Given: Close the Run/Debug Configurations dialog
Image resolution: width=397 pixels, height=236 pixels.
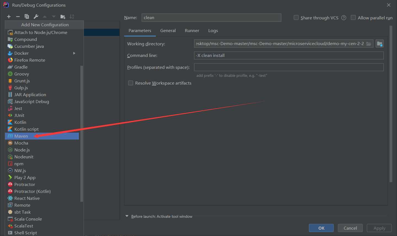Looking at the screenshot, I should pyautogui.click(x=389, y=5).
